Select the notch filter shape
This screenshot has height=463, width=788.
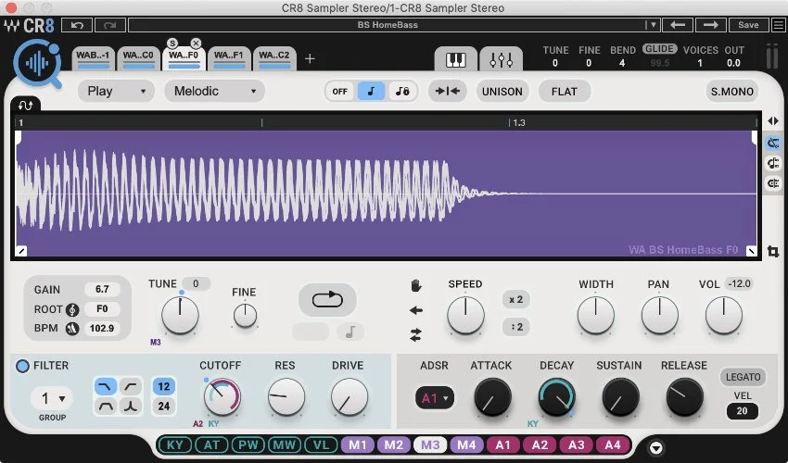131,407
